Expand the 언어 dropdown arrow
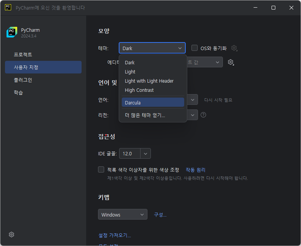The height and width of the screenshot is (246, 301). [x=193, y=100]
